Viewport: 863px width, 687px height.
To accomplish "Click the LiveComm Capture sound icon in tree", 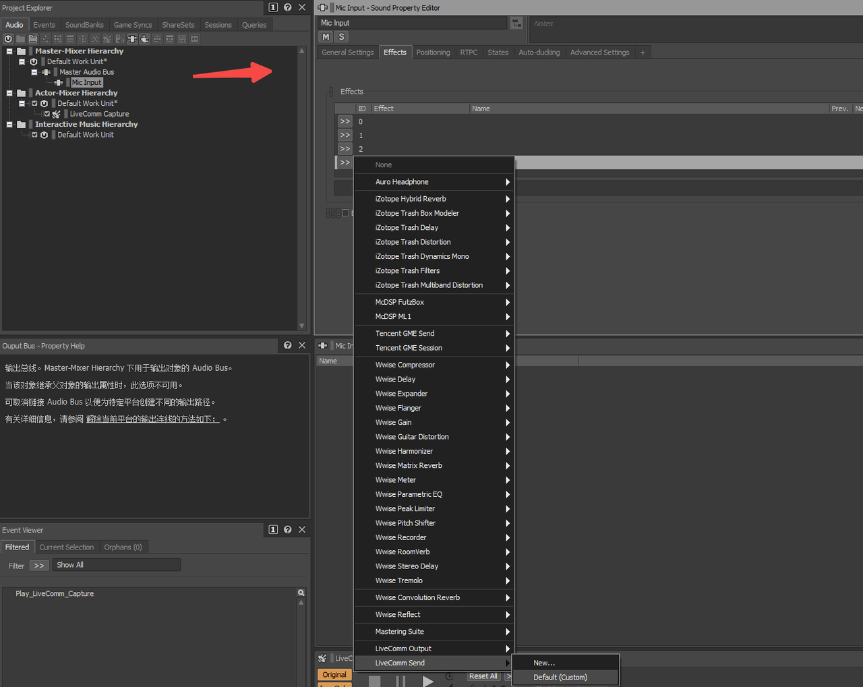I will 57,114.
